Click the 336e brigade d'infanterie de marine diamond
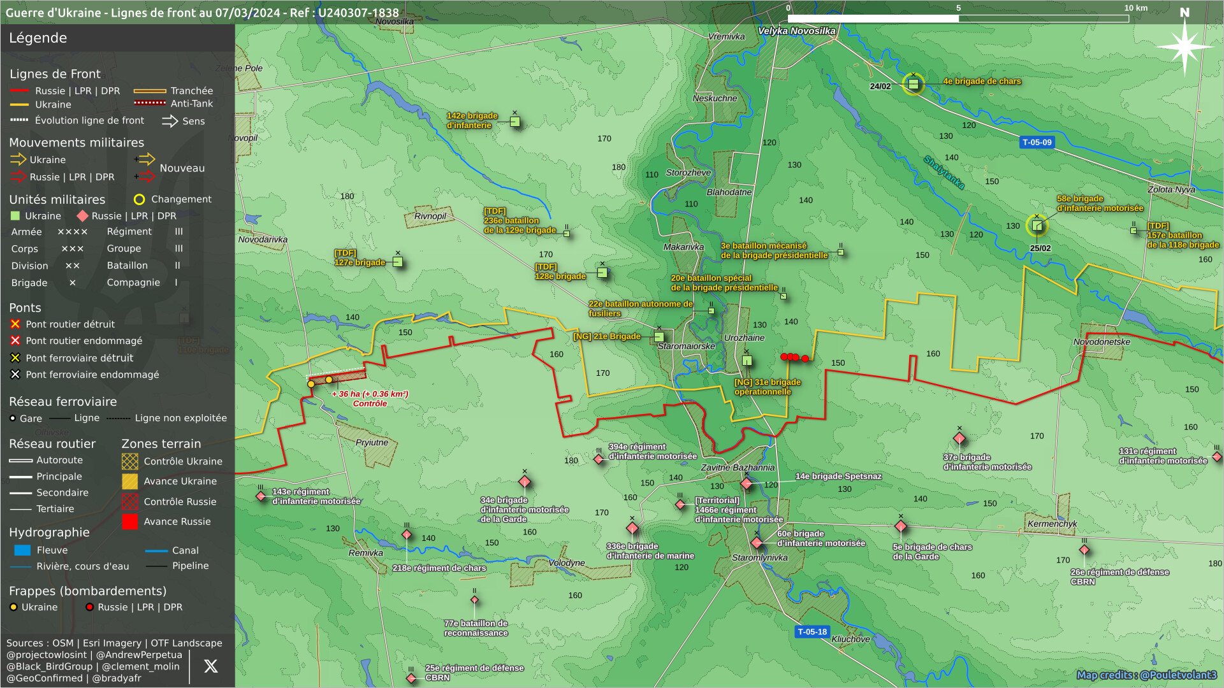Screen dimensions: 1224x688 tap(632, 528)
